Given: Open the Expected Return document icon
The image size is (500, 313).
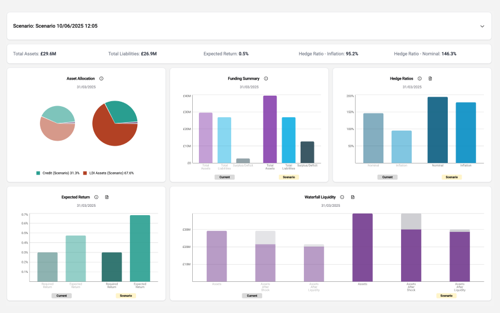Looking at the screenshot, I should [107, 197].
